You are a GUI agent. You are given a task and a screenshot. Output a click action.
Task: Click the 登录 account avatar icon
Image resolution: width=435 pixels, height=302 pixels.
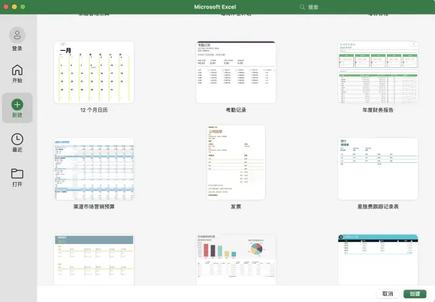coord(17,35)
